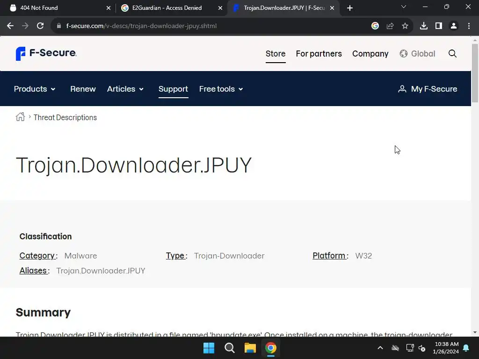This screenshot has height=359, width=479.
Task: Bookmark this tab with star icon
Action: pos(405,26)
